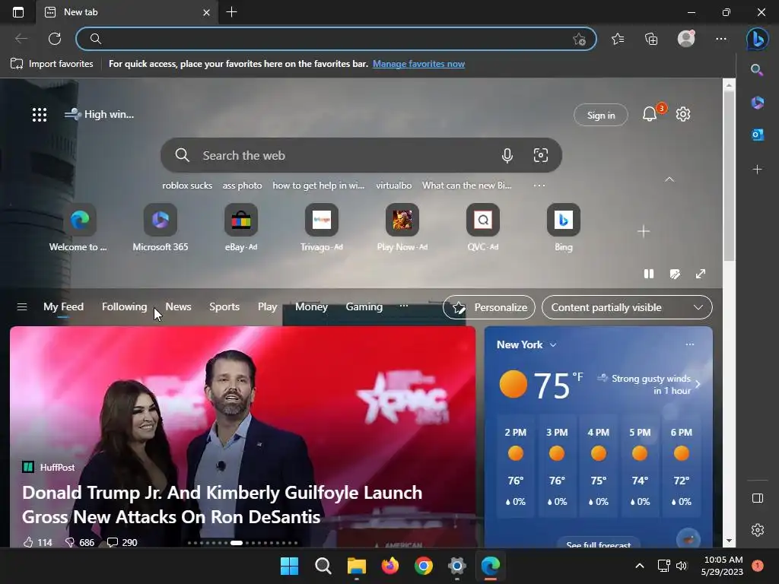Image resolution: width=779 pixels, height=584 pixels.
Task: Open a new tab with the plus button
Action: coord(231,12)
